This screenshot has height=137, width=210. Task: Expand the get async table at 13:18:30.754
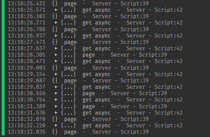[x=56, y=100]
